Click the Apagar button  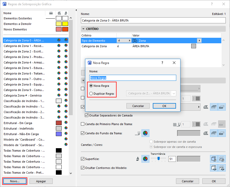(41, 181)
